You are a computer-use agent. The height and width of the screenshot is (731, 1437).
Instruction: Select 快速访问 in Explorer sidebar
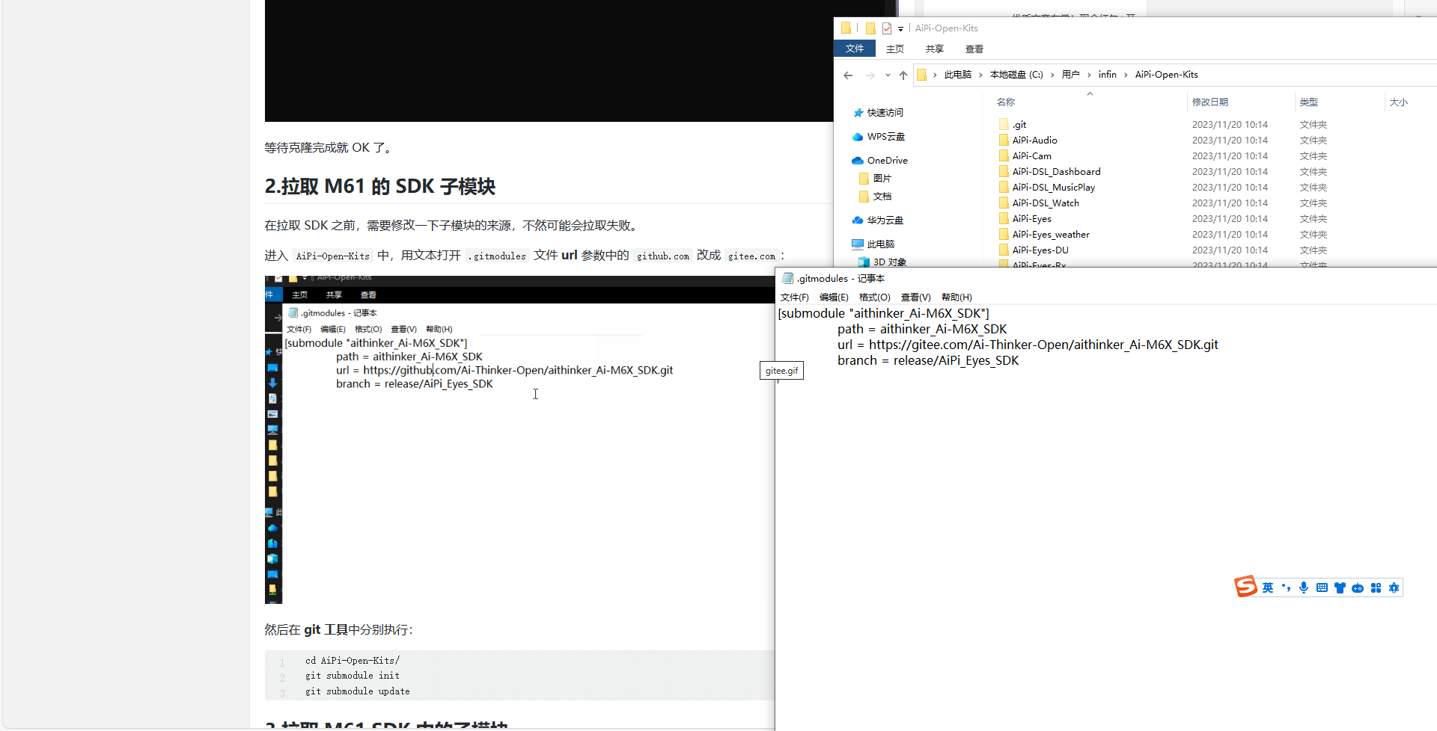point(885,113)
